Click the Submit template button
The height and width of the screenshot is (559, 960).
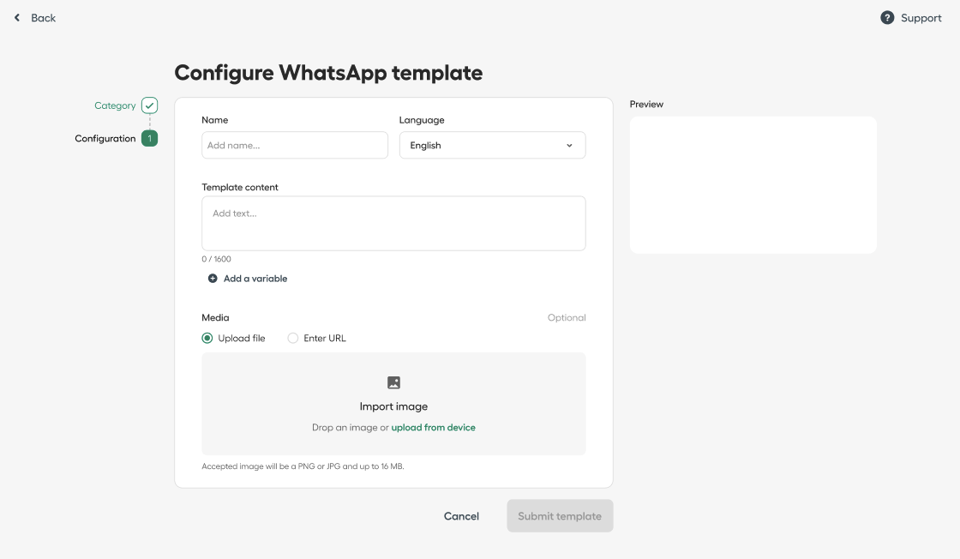pyautogui.click(x=560, y=515)
